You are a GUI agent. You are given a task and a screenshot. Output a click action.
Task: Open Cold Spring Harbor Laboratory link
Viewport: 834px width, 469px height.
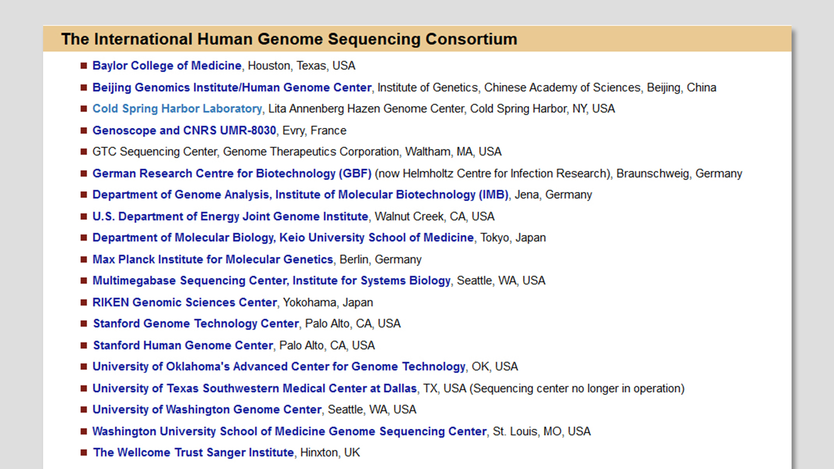pyautogui.click(x=177, y=109)
